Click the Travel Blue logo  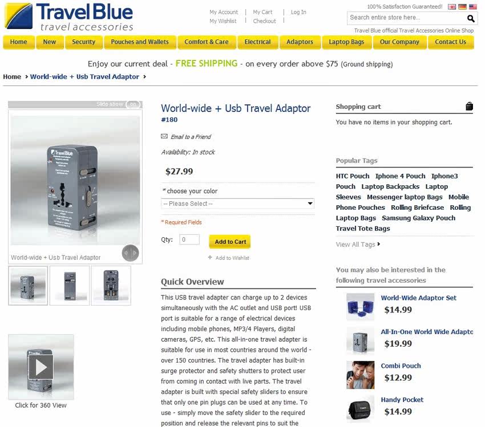tap(68, 17)
